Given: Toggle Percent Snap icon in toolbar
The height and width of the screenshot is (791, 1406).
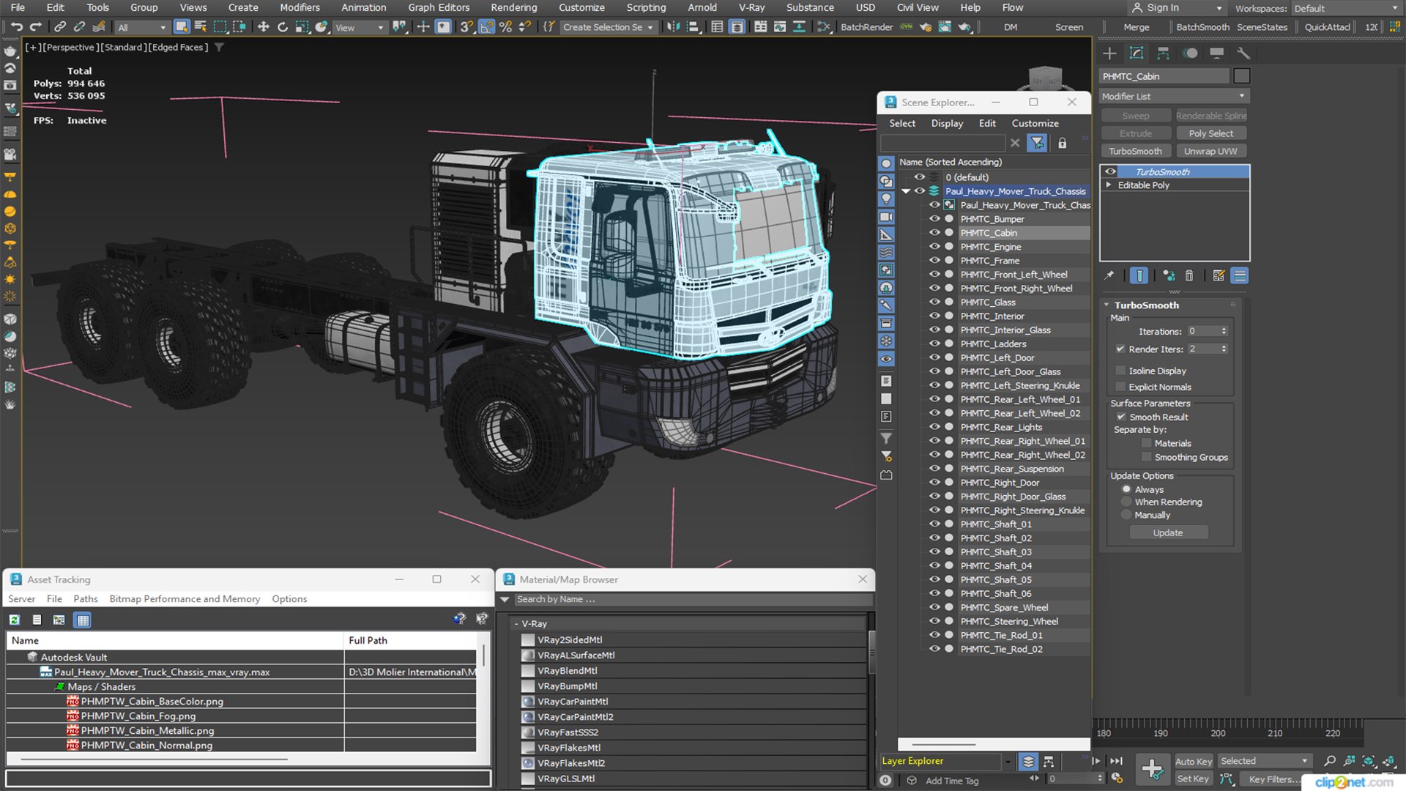Looking at the screenshot, I should [x=505, y=27].
